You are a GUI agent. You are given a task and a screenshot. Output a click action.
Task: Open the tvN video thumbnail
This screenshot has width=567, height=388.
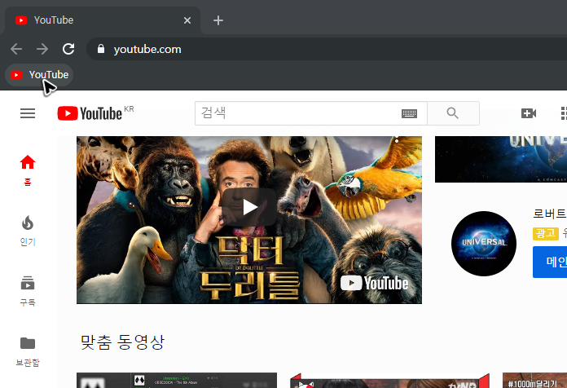389,380
